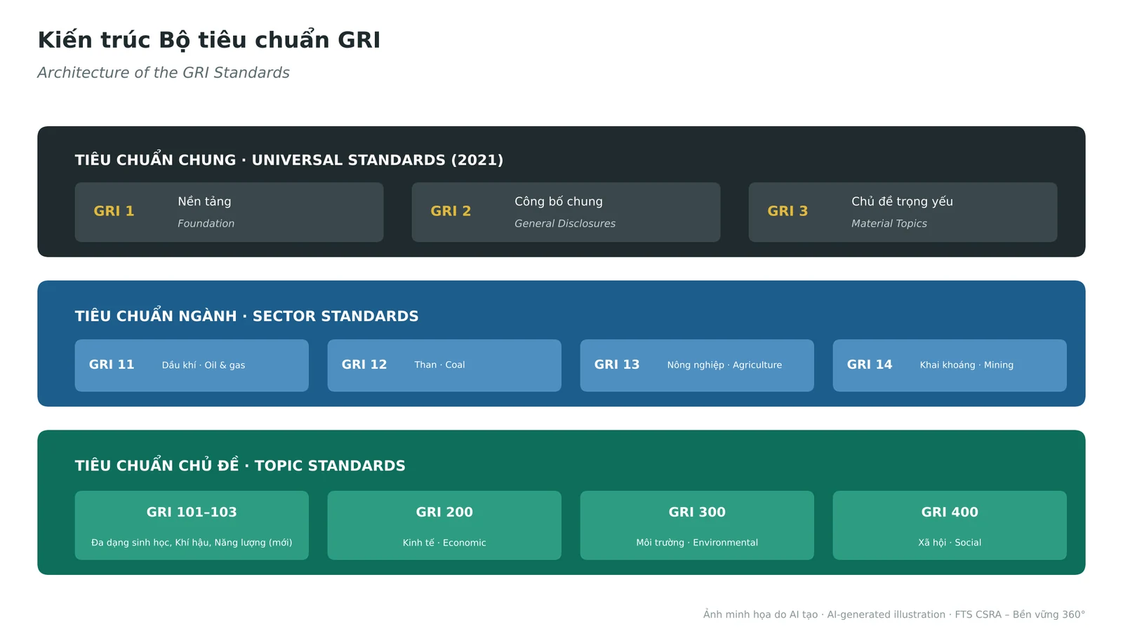The width and height of the screenshot is (1123, 631).
Task: Open the GRI 14 Mining card
Action: (950, 365)
